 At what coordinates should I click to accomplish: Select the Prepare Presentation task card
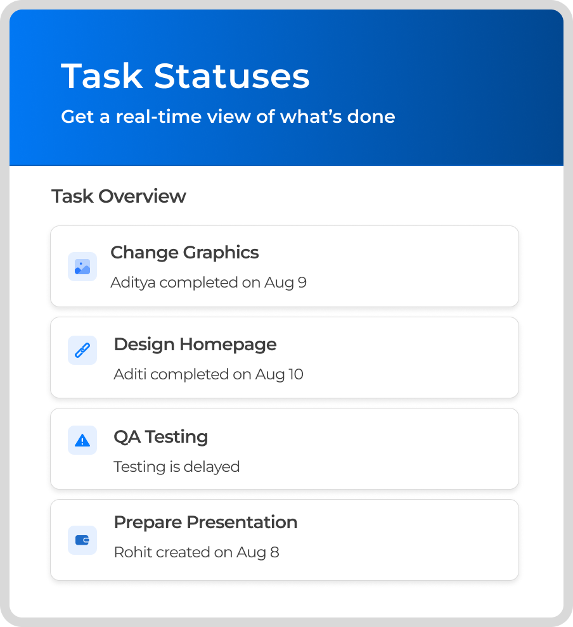285,540
